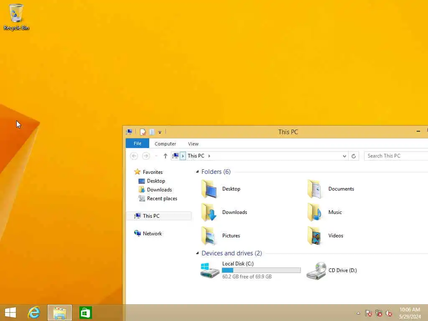Screen dimensions: 428x321
Task: Click the Local Disk (C:) usage bar
Action: 261,270
